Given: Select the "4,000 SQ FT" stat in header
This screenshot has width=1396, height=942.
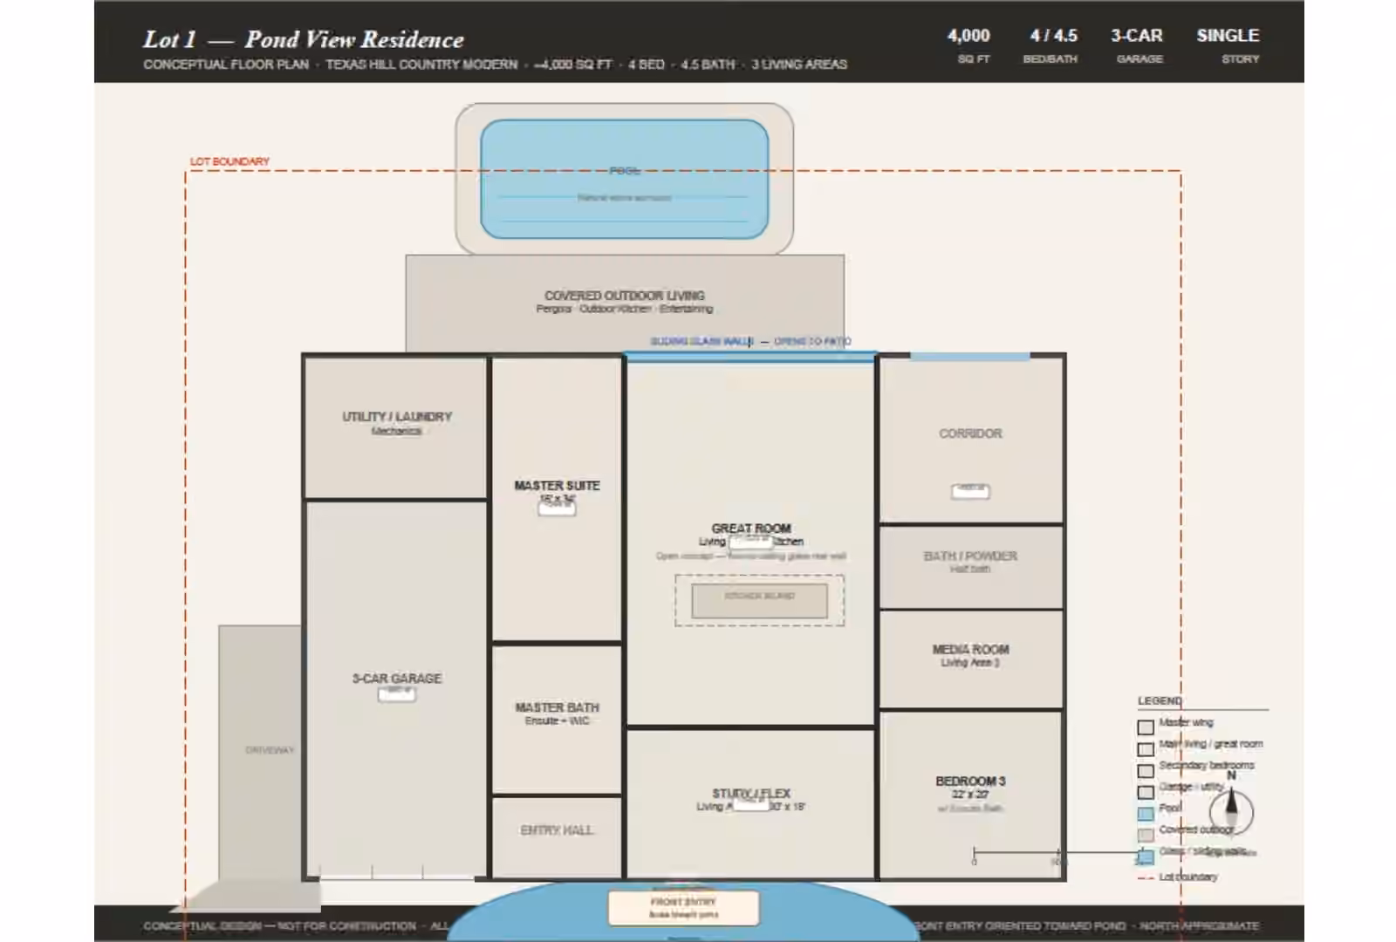Looking at the screenshot, I should tap(968, 45).
